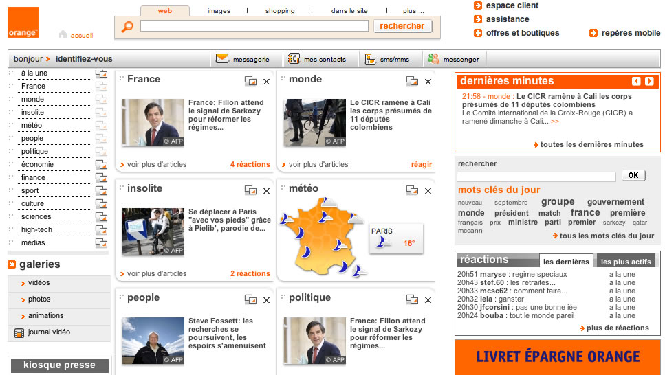The height and width of the screenshot is (375, 665).
Task: Toggle the économie module in sidebar
Action: pos(101,165)
